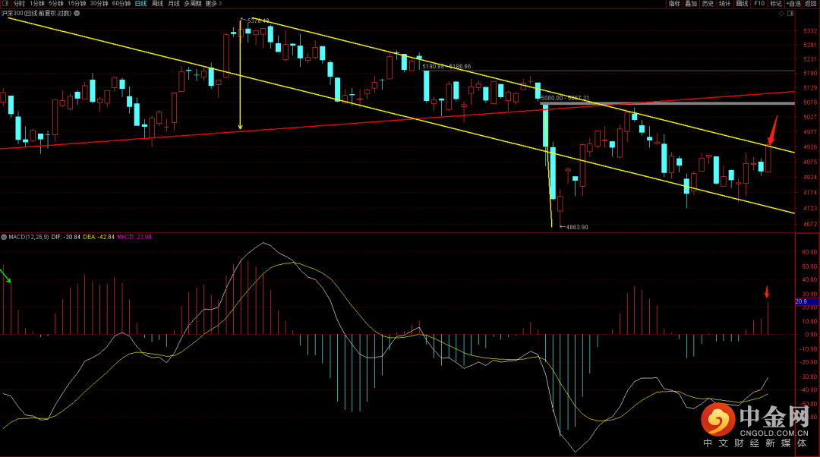Click the 4663.90 low price label

pos(577,227)
